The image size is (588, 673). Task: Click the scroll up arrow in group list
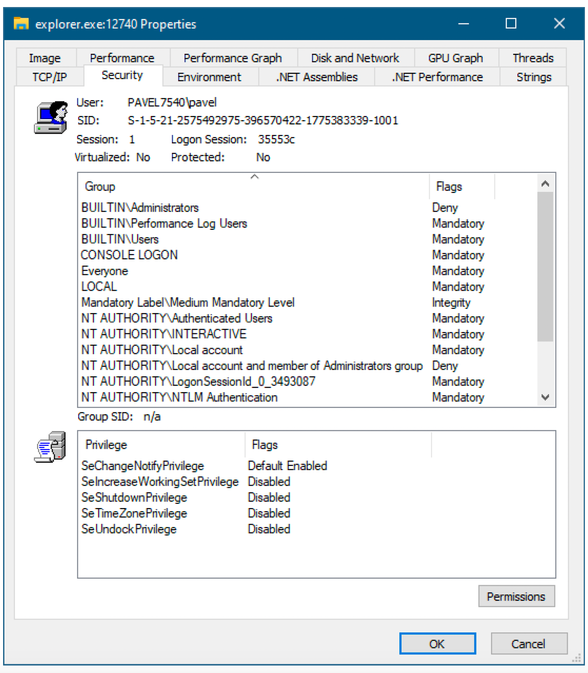pos(545,183)
